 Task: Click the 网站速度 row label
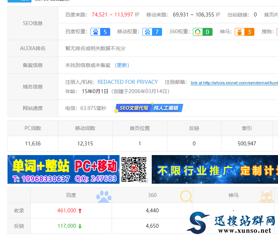pyautogui.click(x=33, y=108)
